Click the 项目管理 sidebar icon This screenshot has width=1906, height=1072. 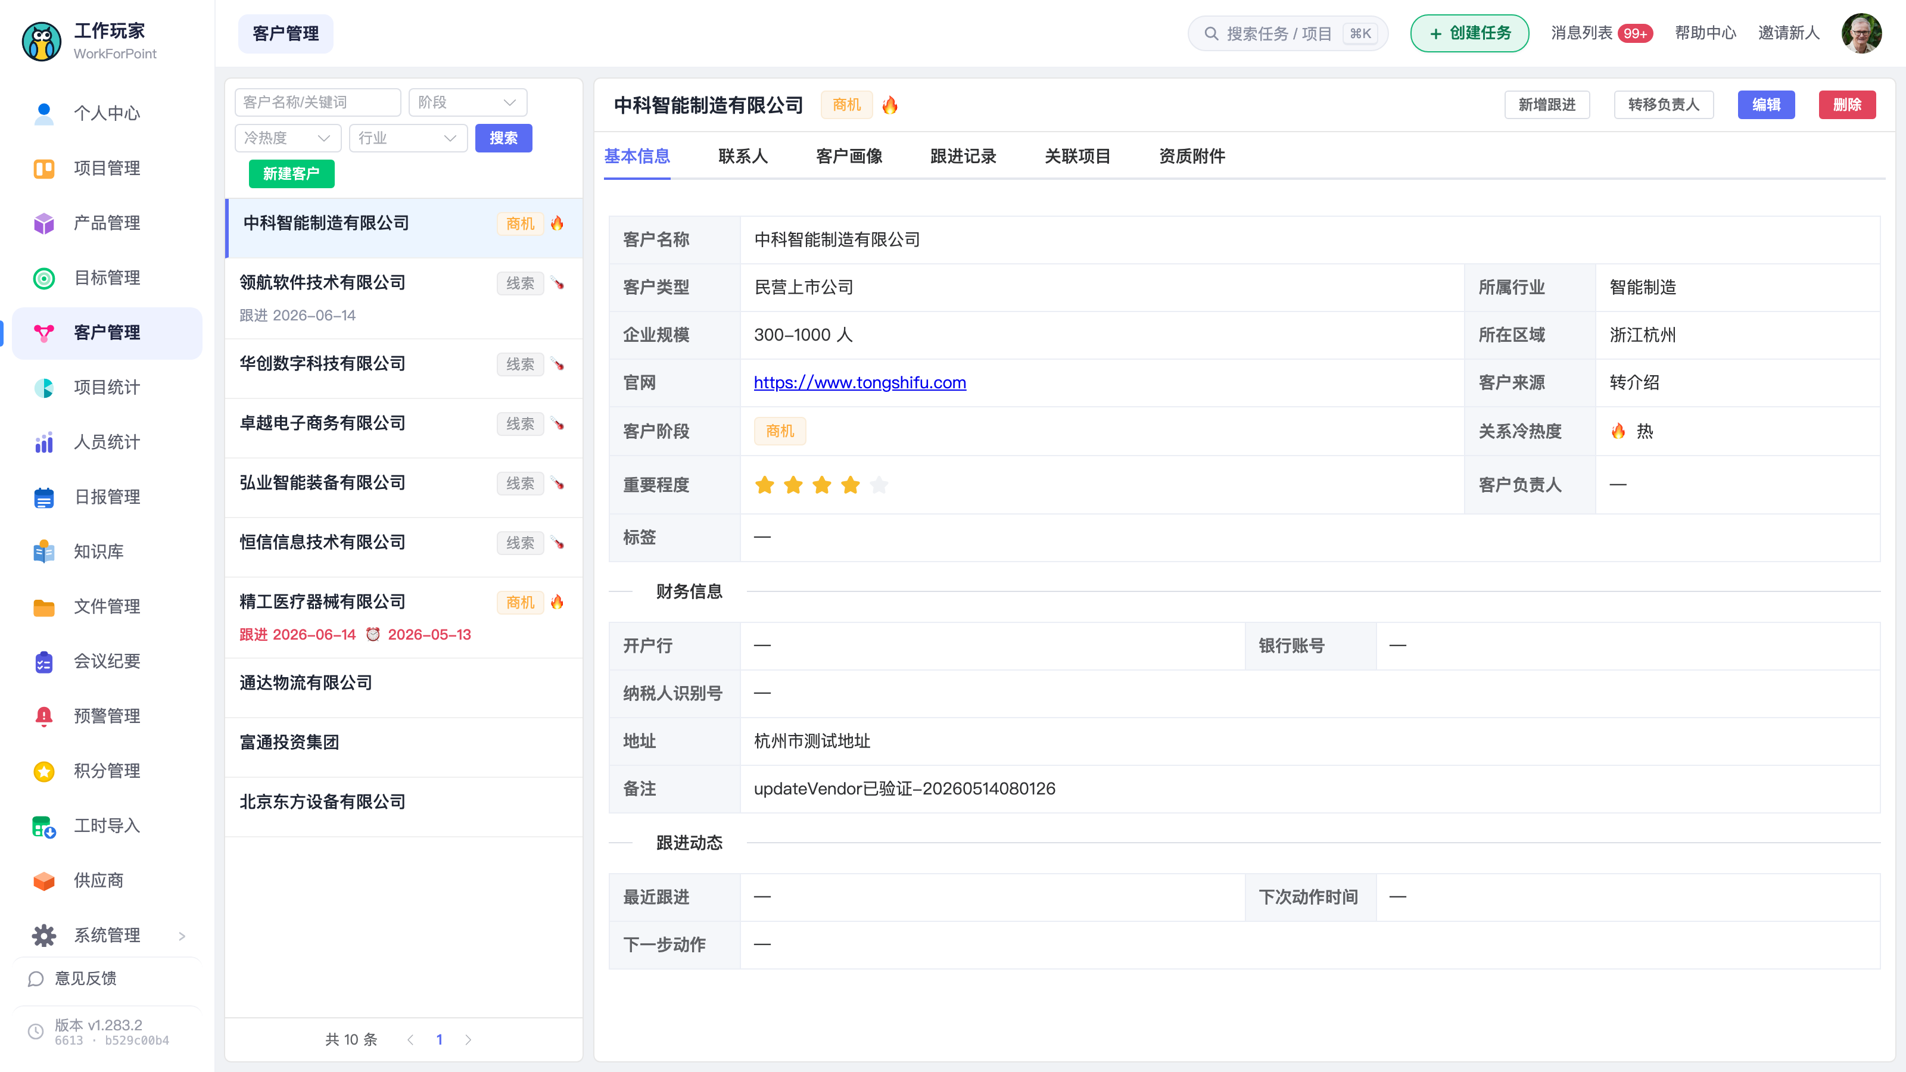click(43, 168)
